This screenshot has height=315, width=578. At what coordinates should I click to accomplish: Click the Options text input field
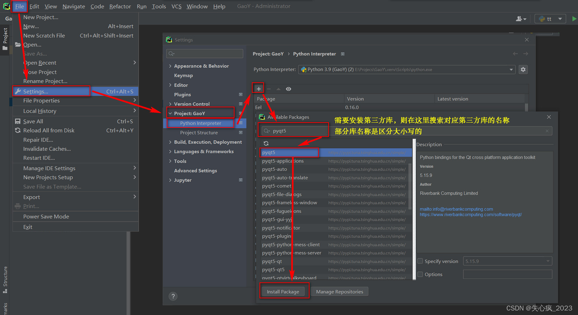pos(507,274)
